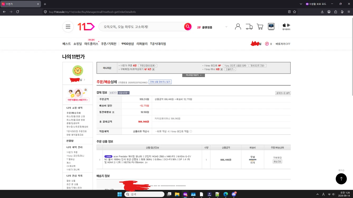353x198 pixels.
Task: Click 전체 상품 장바구니 담기 button
Action: (x=160, y=82)
